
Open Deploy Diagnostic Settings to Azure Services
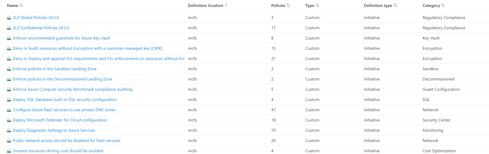click(54, 130)
